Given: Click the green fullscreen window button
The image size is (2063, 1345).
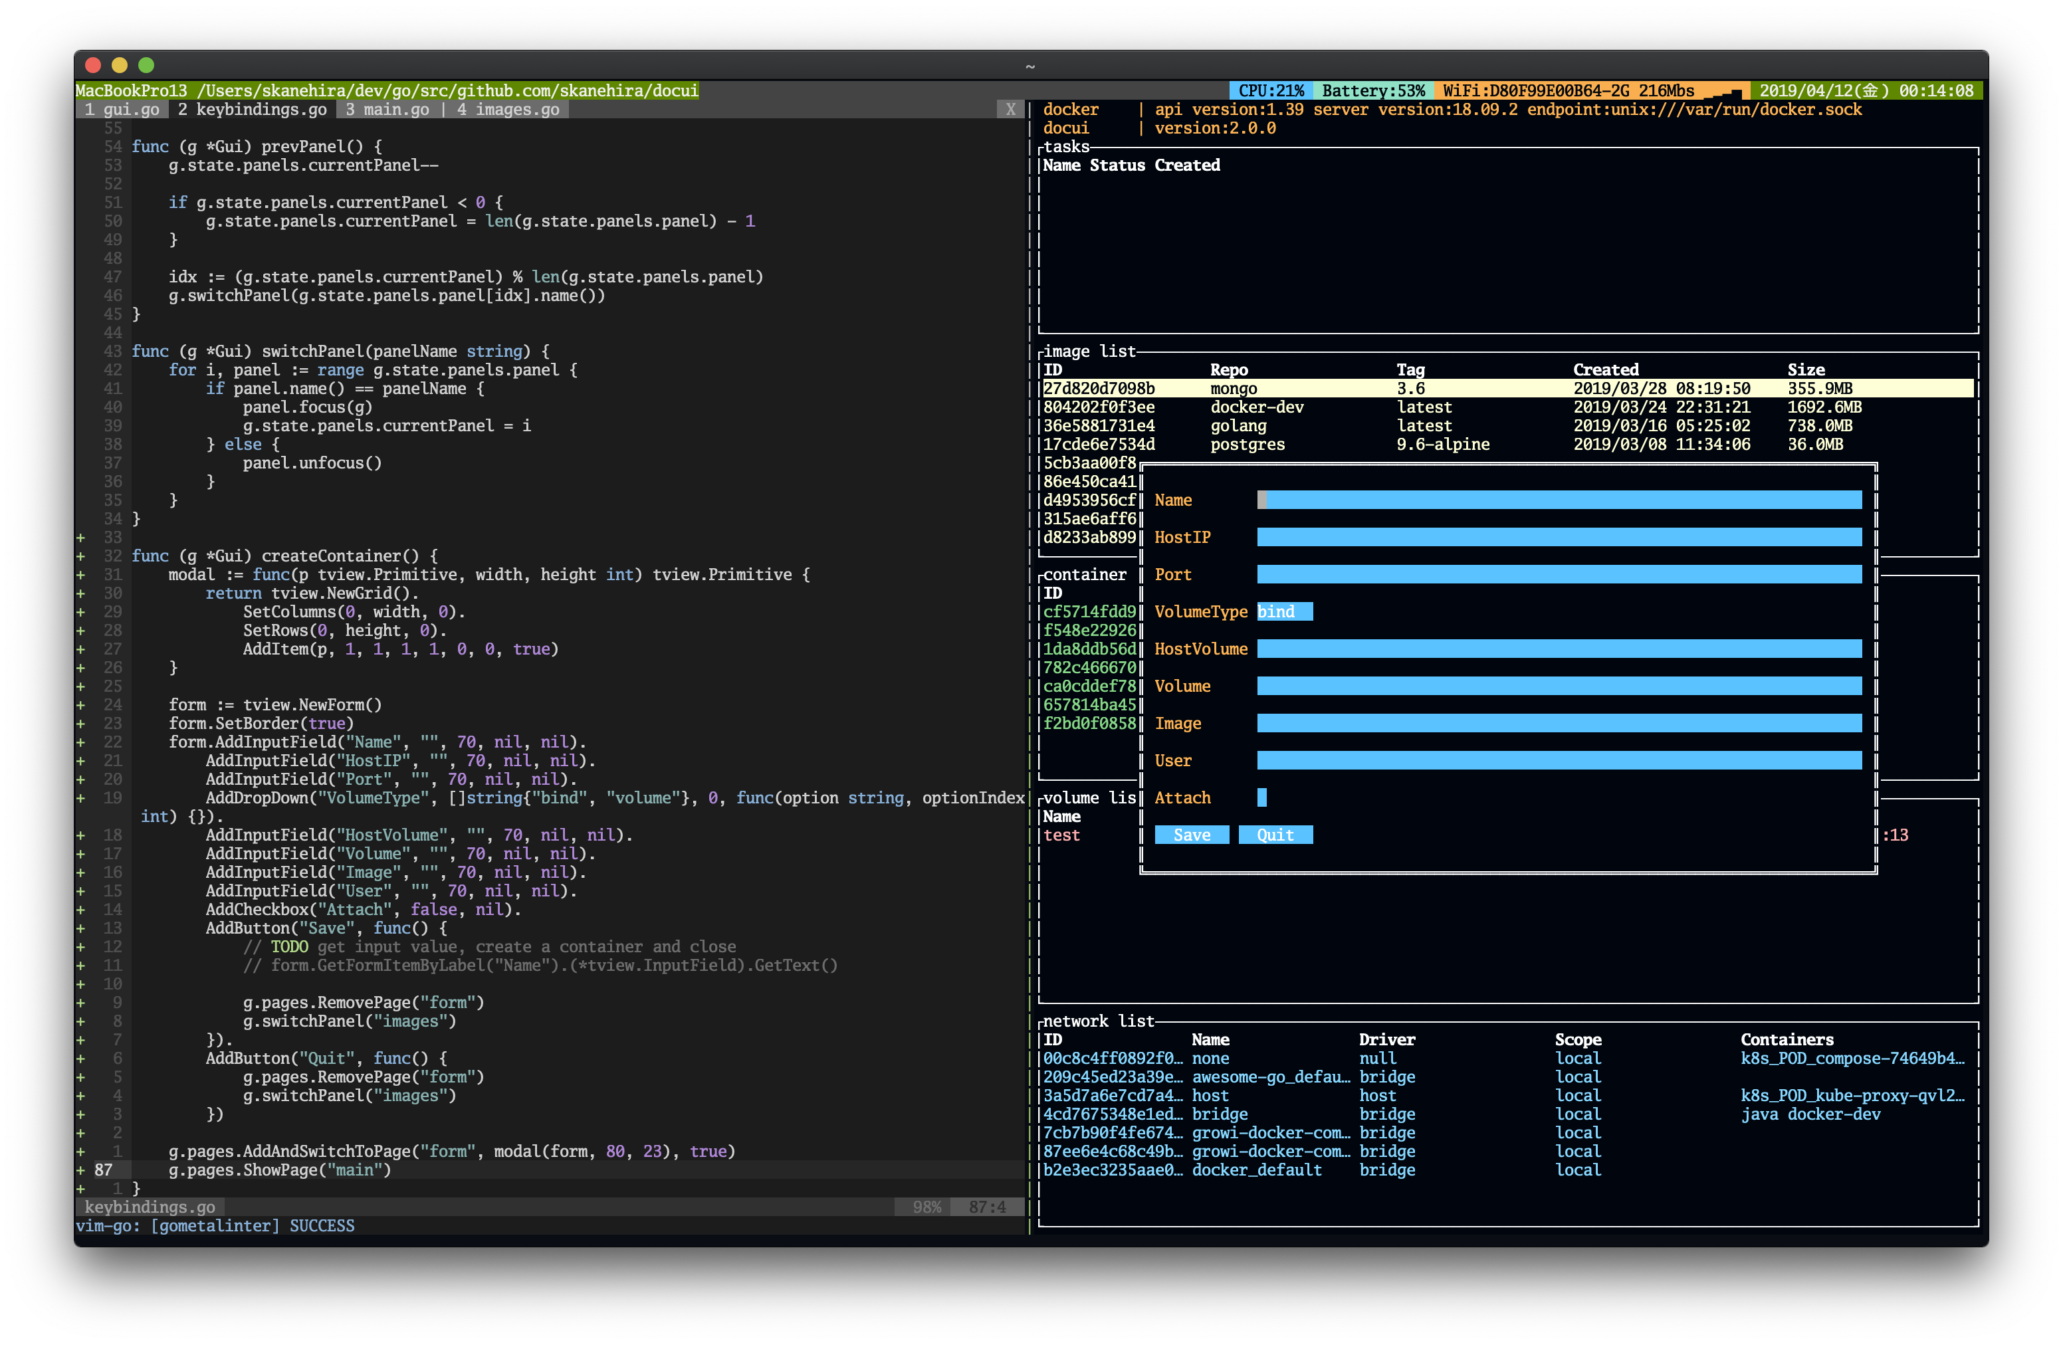Looking at the screenshot, I should coord(146,65).
